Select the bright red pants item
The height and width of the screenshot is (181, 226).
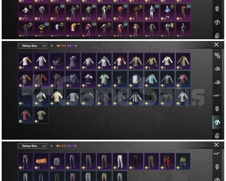point(167,161)
